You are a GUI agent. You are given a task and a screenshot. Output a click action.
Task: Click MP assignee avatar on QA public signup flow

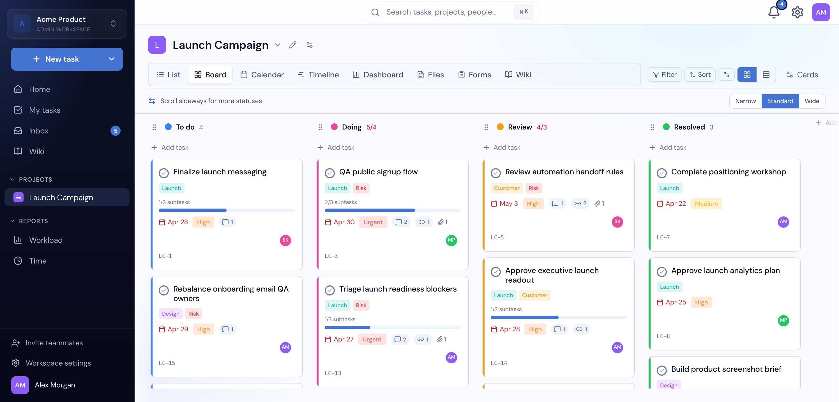coord(451,240)
